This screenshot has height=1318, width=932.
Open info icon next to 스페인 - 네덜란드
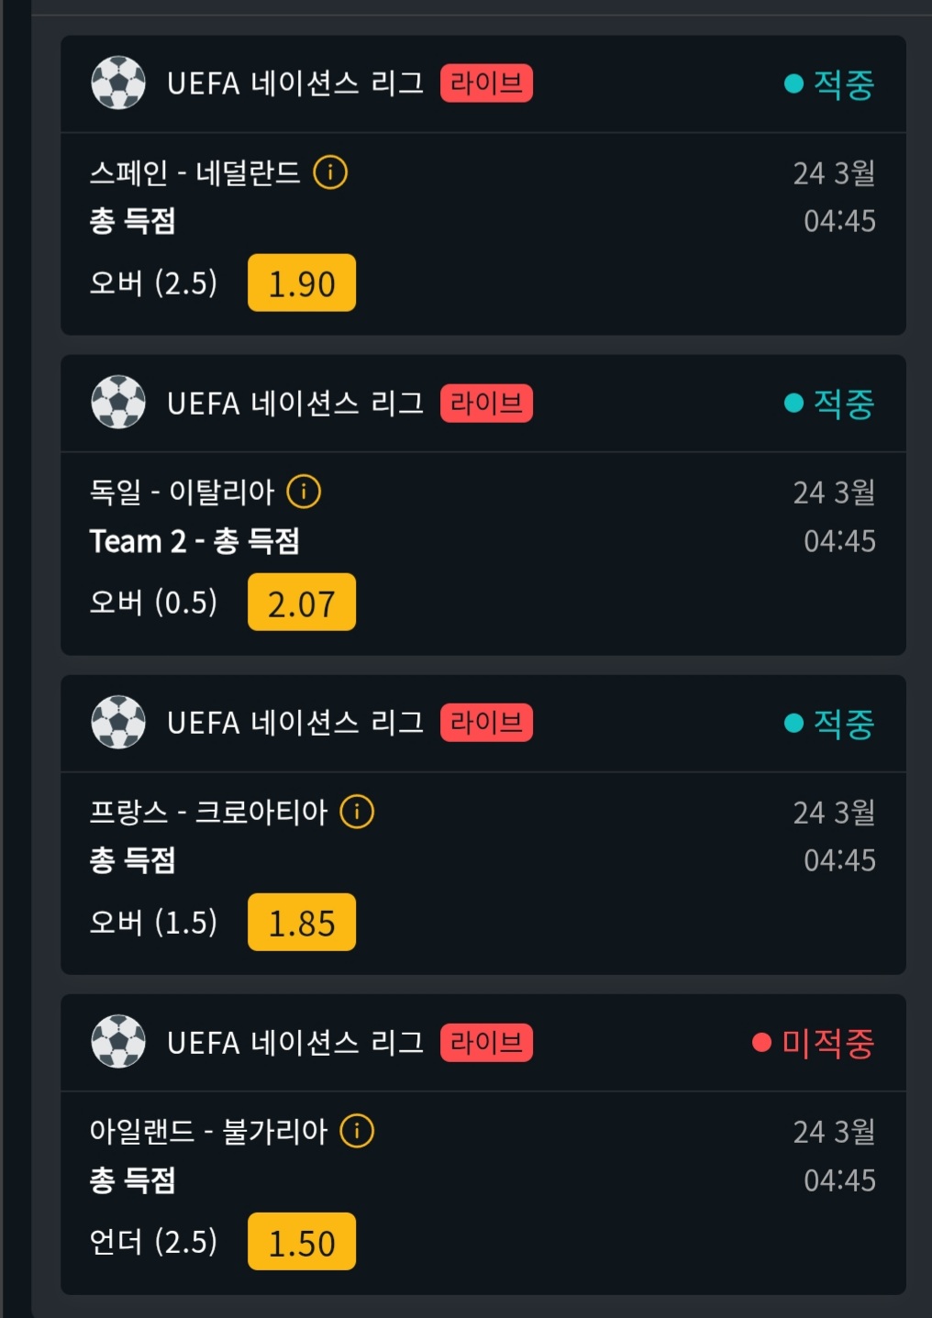tap(330, 172)
